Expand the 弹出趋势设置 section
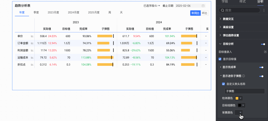 click(x=220, y=35)
